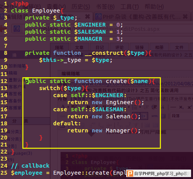Click the site favicon in the address bar
This screenshot has width=193, height=179.
click(17, 29)
